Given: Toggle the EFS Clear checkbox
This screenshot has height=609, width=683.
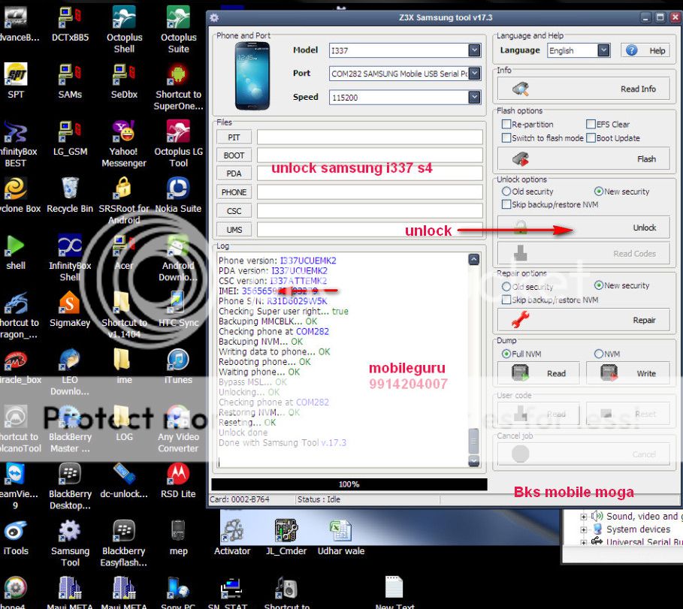Looking at the screenshot, I should tap(591, 124).
